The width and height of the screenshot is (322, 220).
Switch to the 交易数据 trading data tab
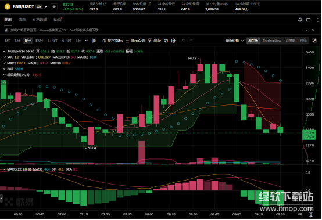coord(40,20)
